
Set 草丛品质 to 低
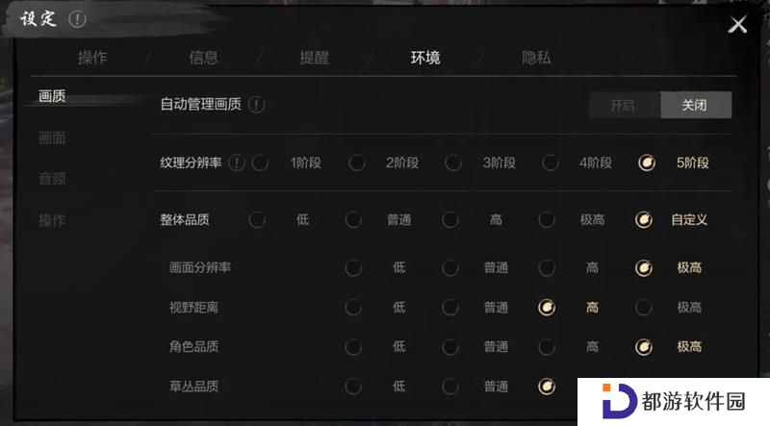[x=353, y=387]
